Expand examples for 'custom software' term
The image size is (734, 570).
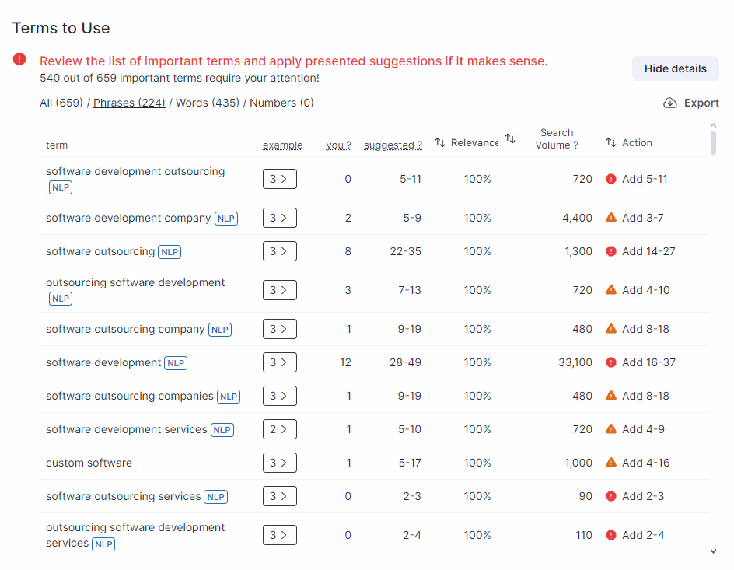(279, 463)
